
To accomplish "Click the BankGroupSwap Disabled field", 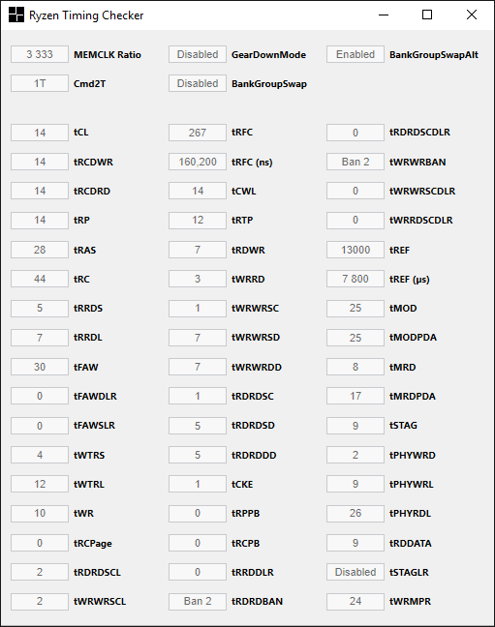I will tap(198, 83).
